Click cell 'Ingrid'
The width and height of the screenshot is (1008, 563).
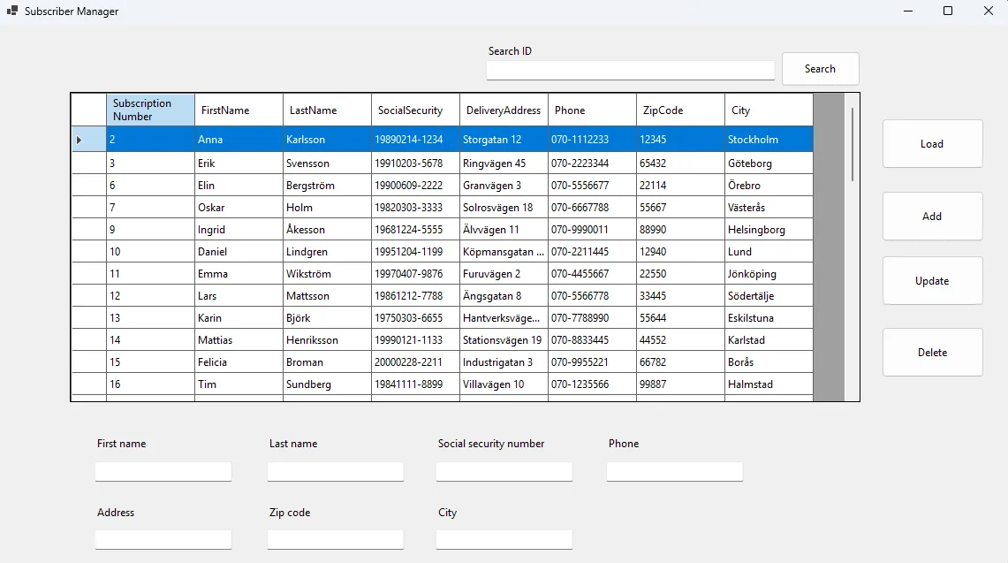click(239, 230)
